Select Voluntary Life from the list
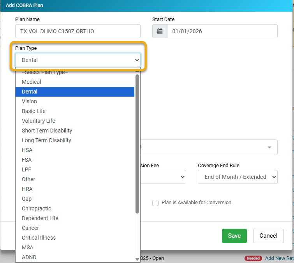 tap(39, 121)
